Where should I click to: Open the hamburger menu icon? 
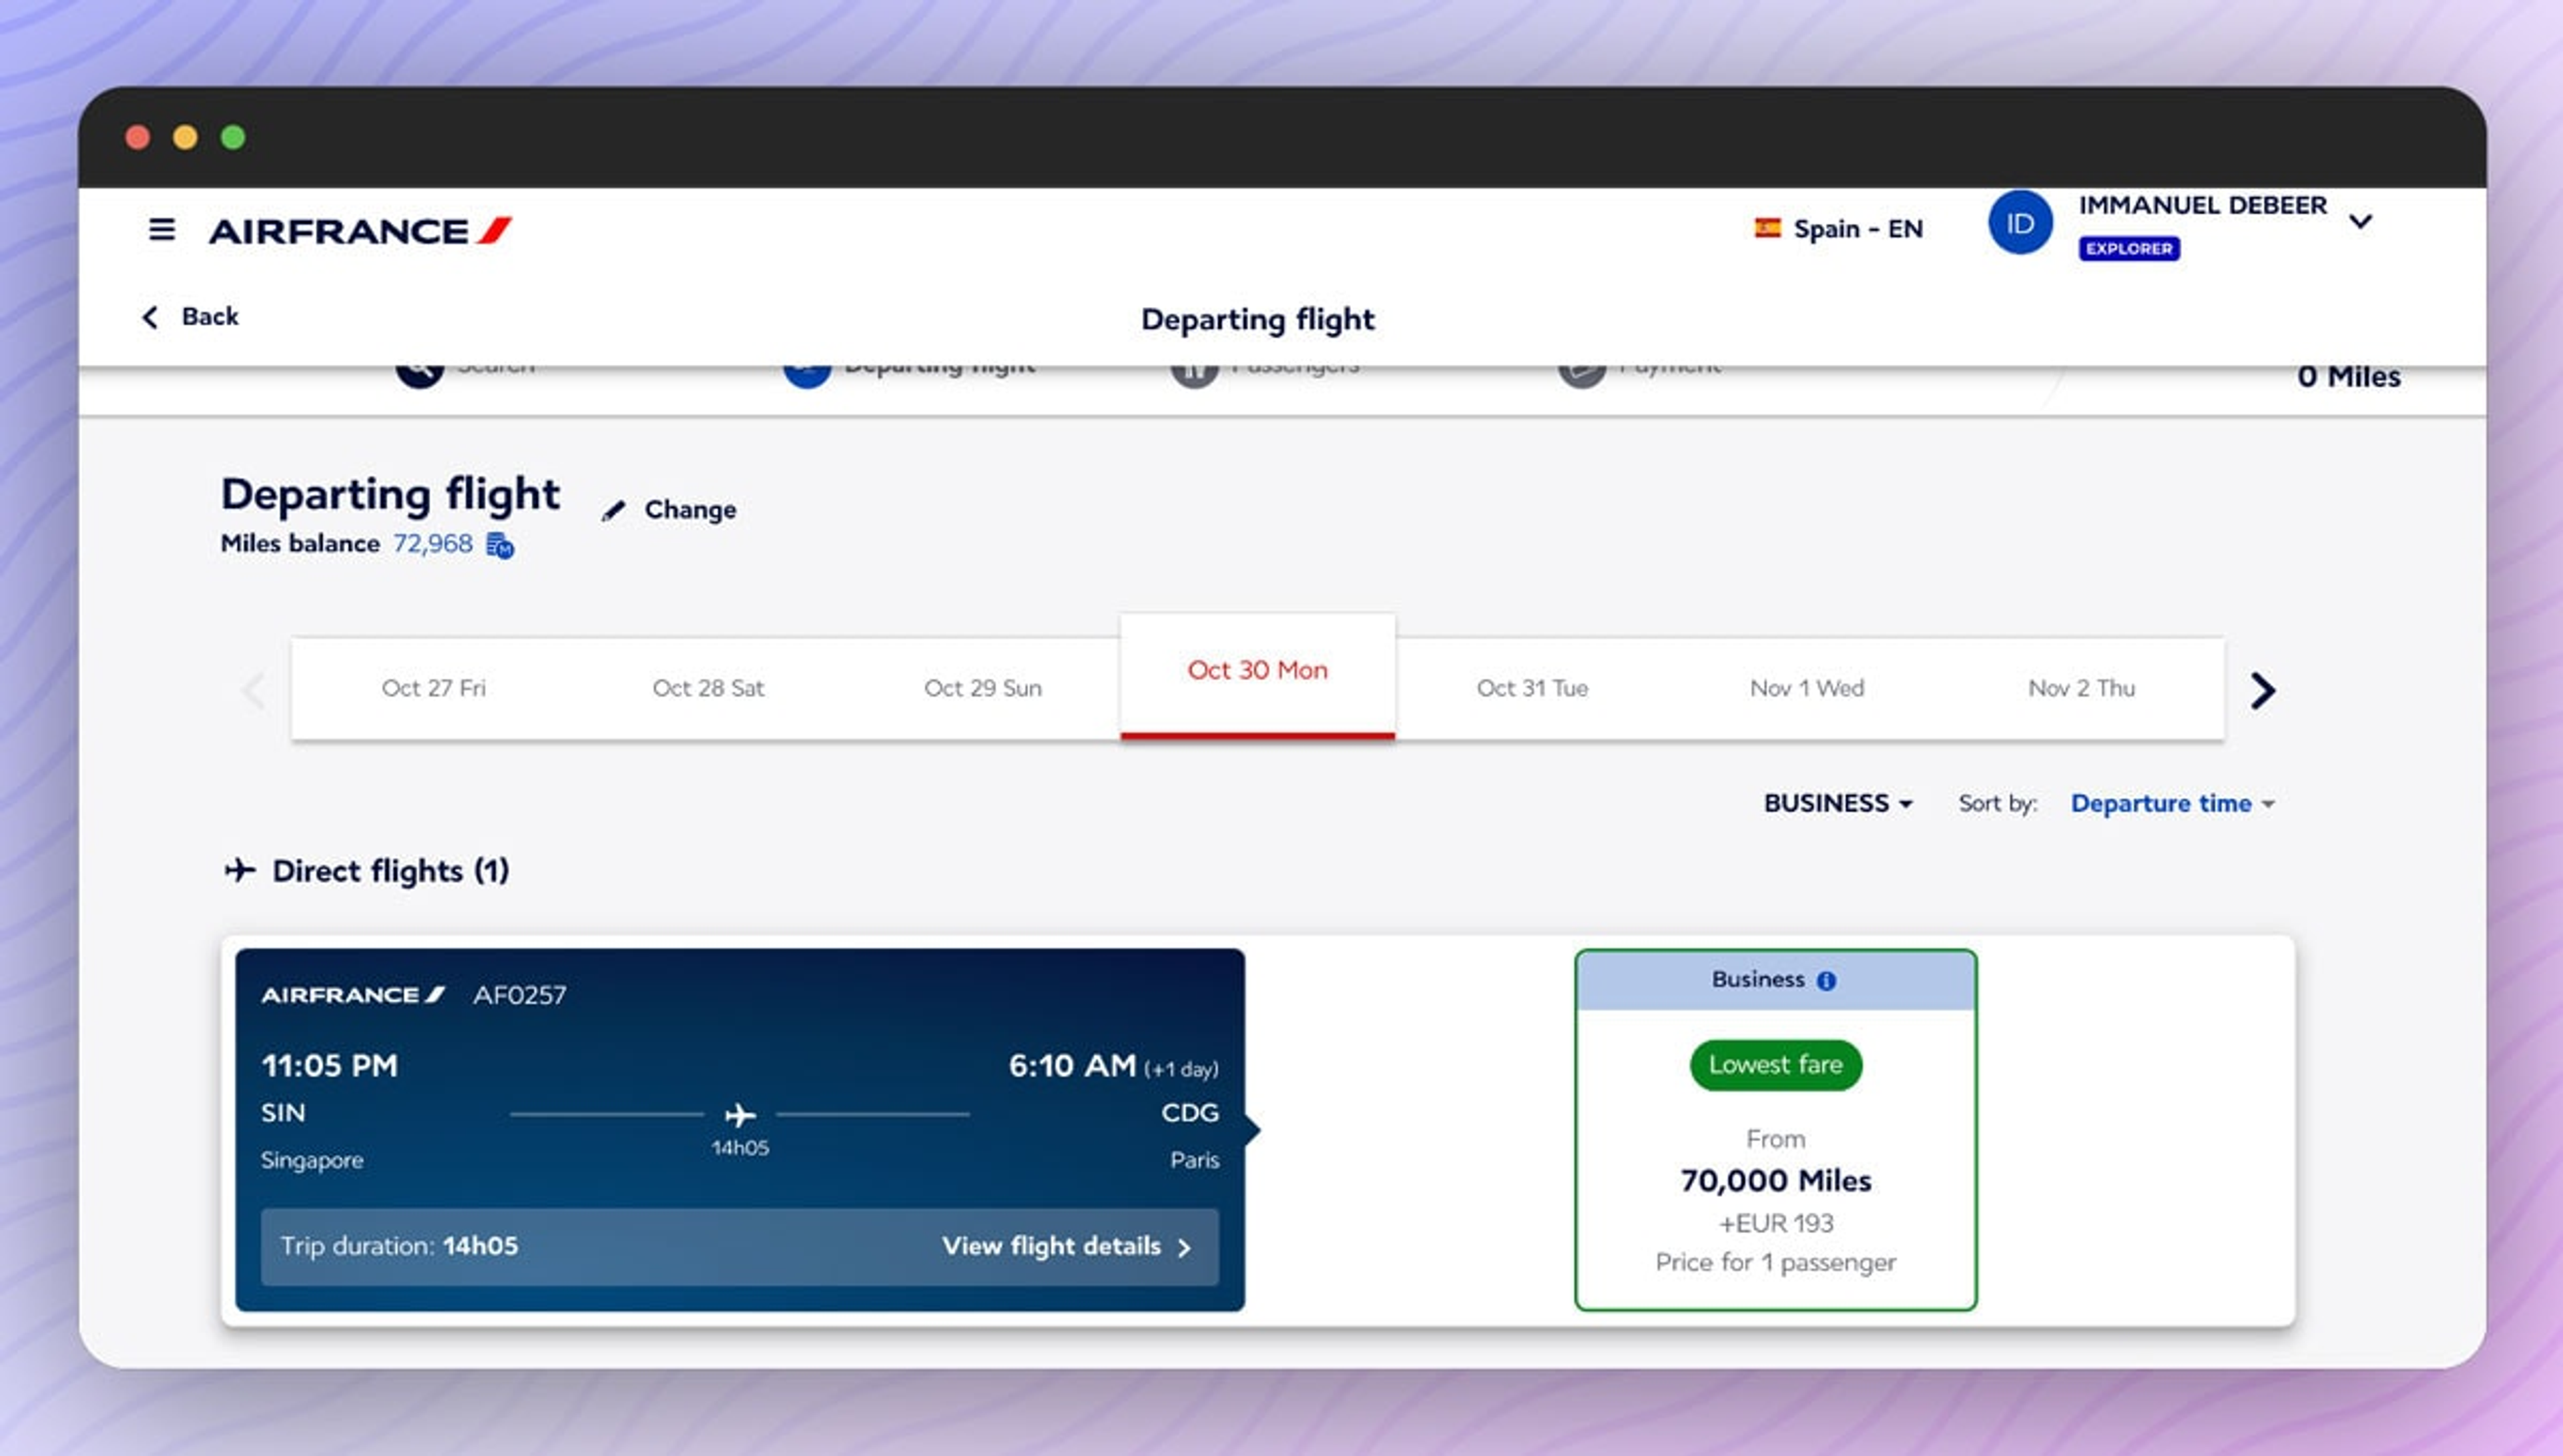tap(162, 229)
